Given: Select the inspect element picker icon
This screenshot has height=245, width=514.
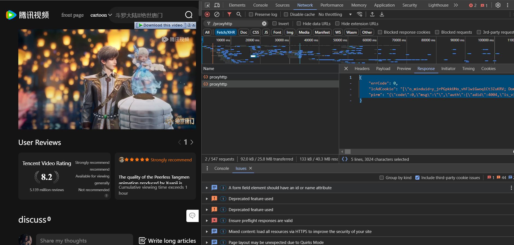Looking at the screenshot, I should click(x=207, y=5).
